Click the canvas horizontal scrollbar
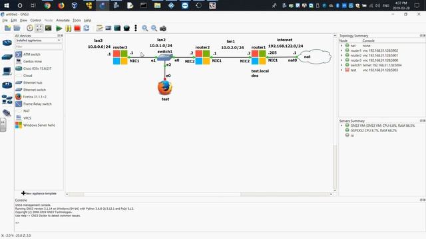Screen dimensions: 426x239 (x=162, y=195)
